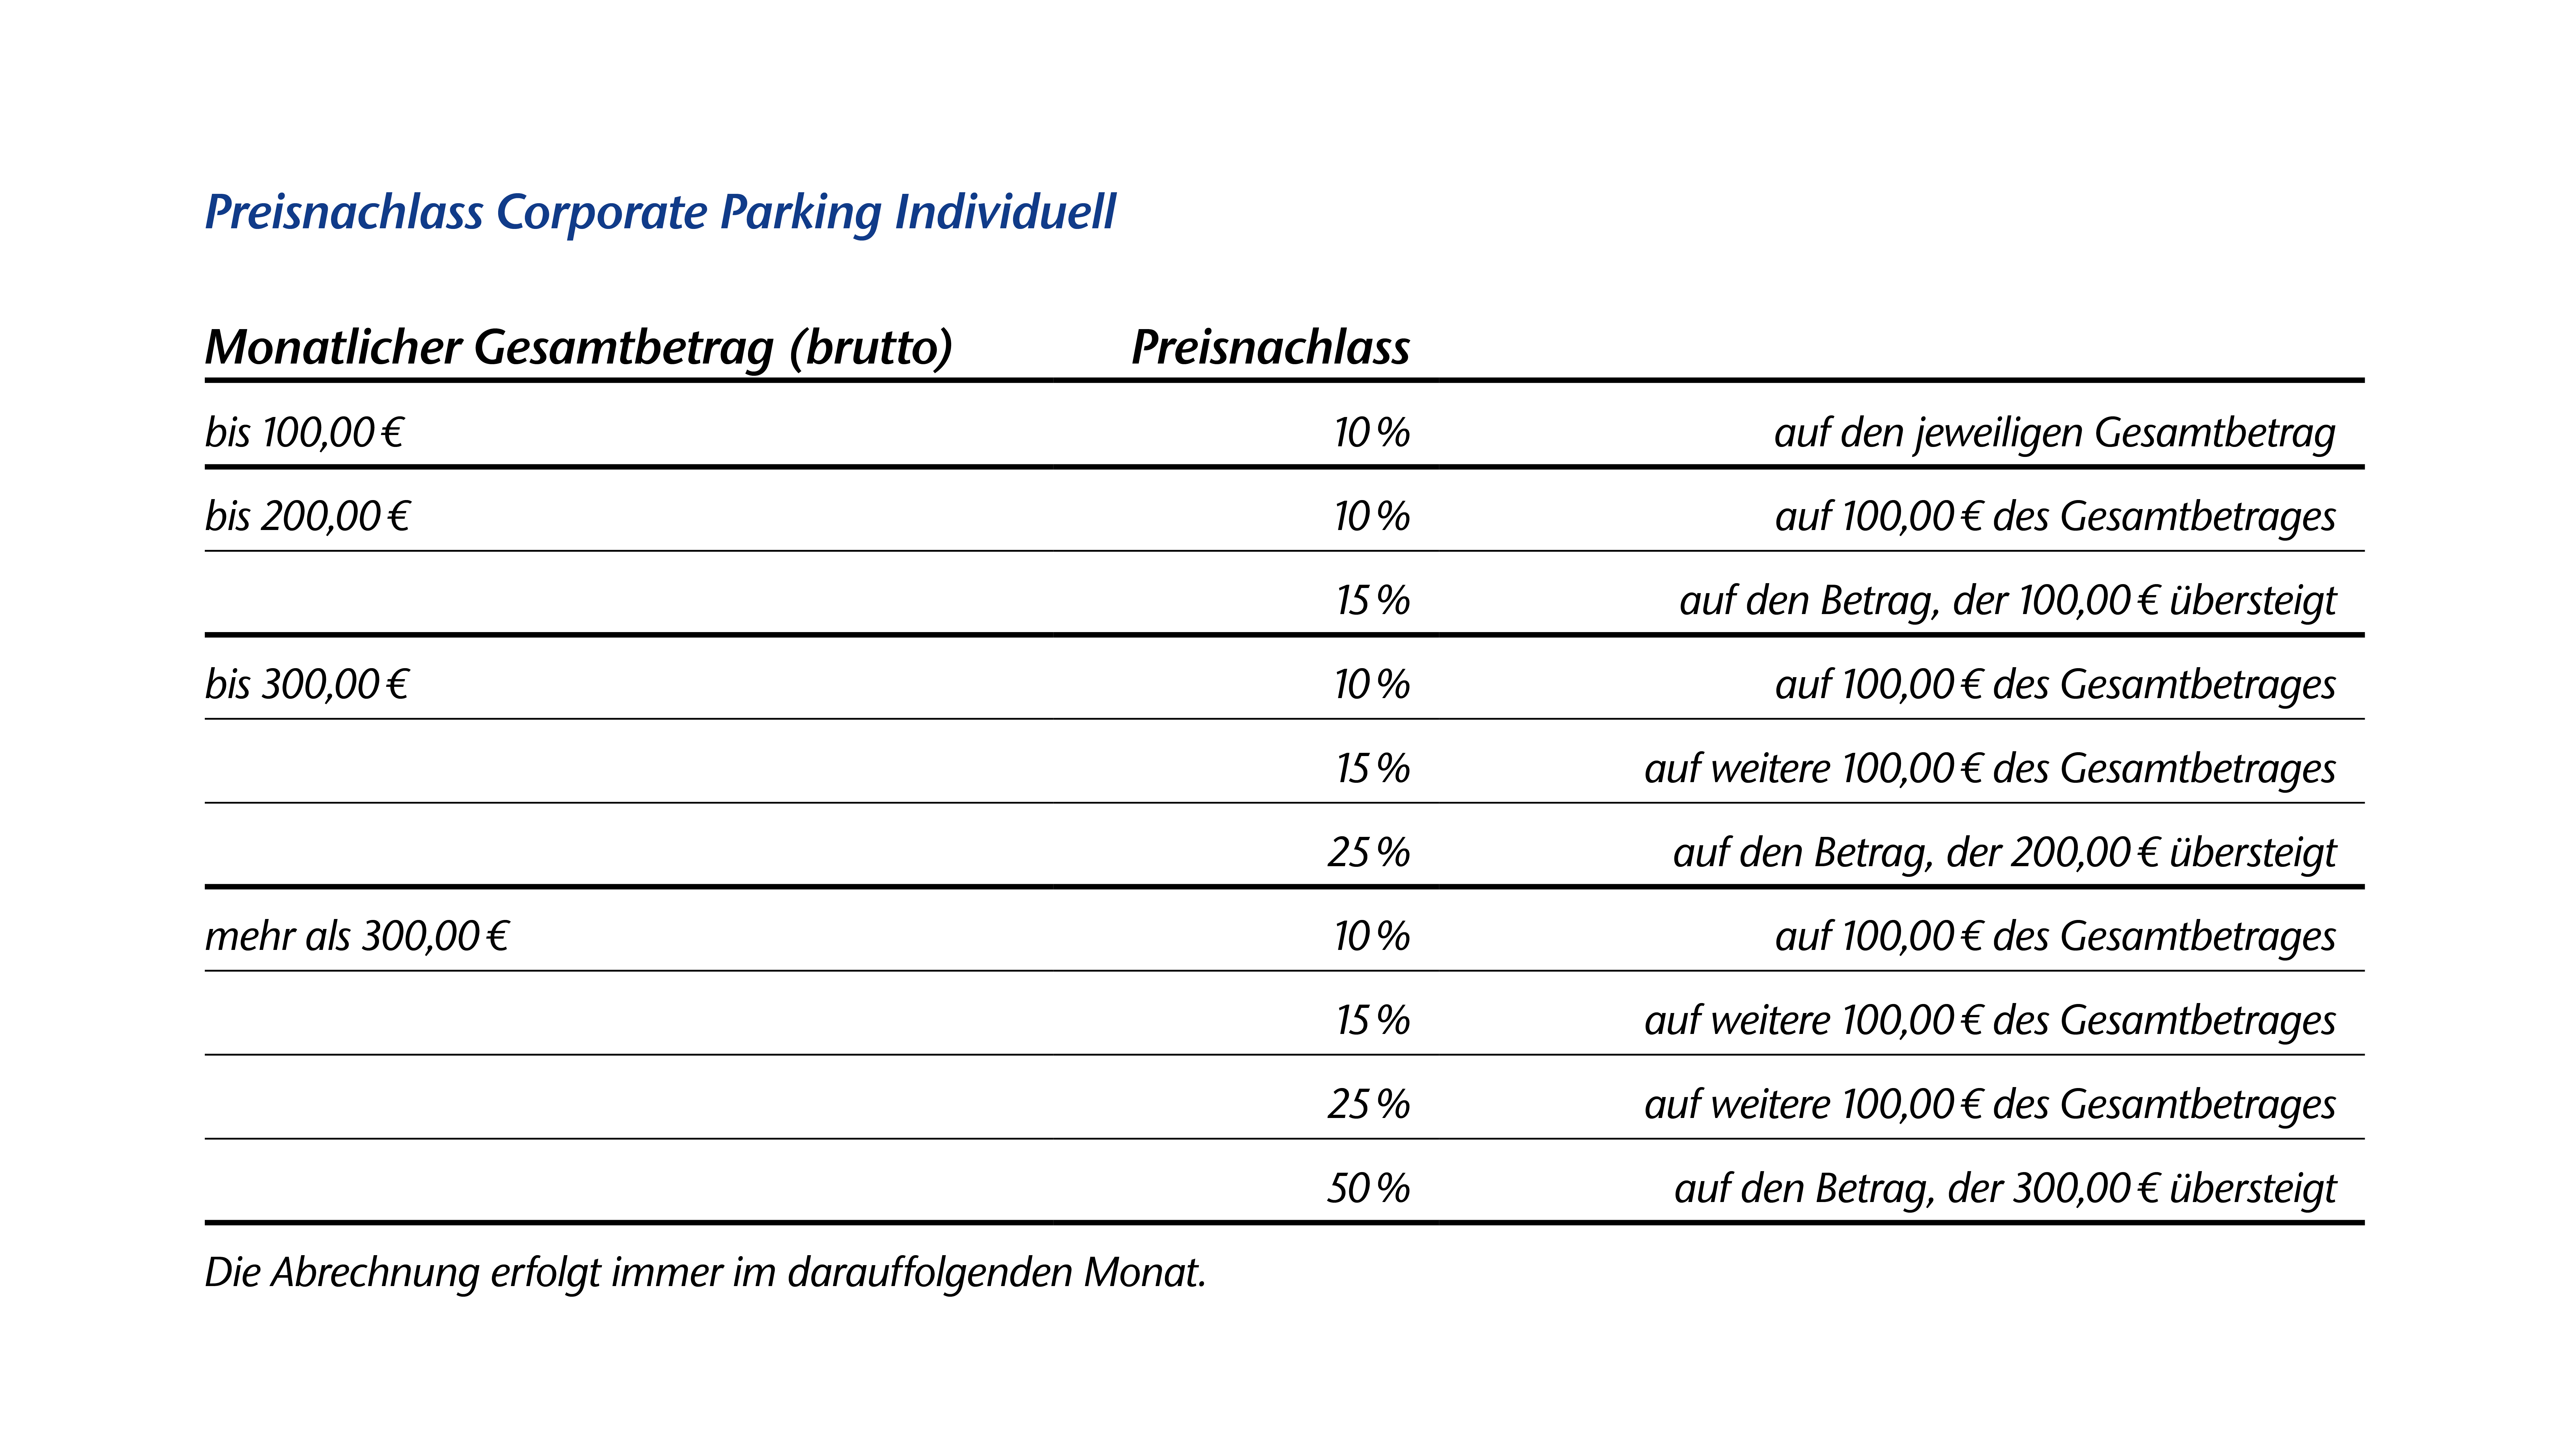Select the 25 % value under mehr als 300,00 €

tap(1368, 1104)
